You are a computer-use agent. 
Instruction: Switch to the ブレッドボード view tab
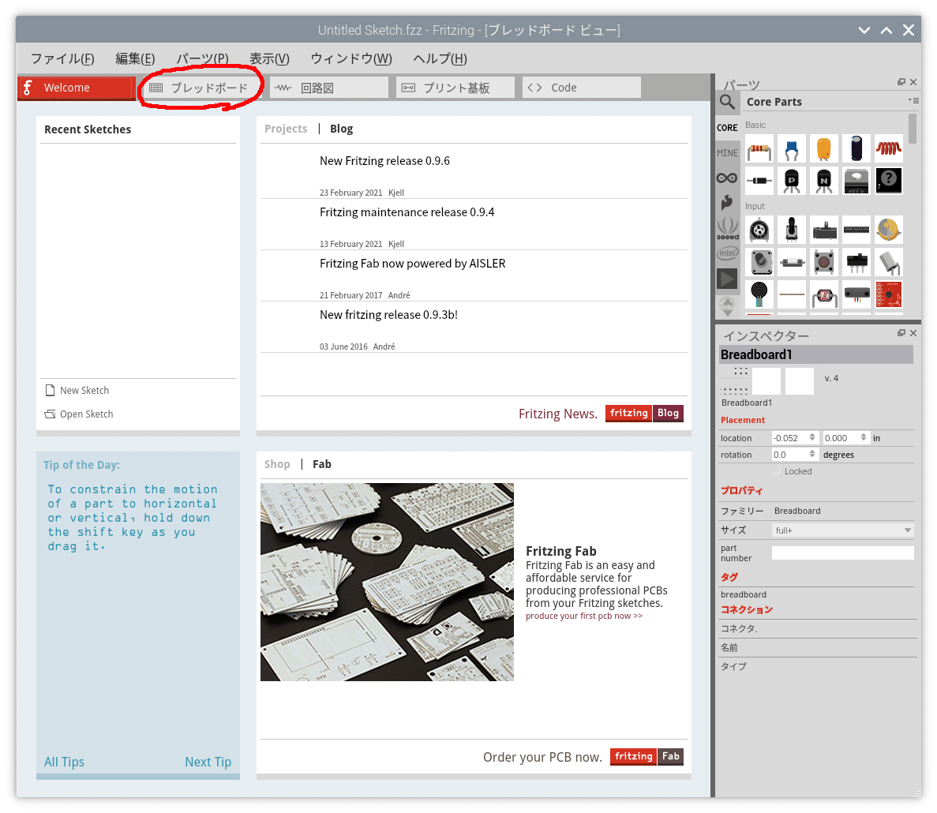[201, 88]
